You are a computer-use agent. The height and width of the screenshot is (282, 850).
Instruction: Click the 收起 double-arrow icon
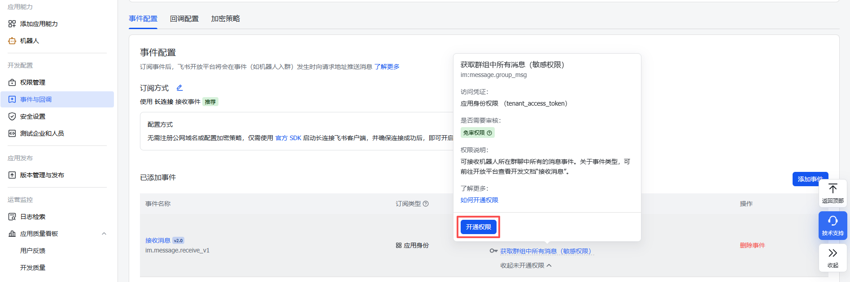pos(833,257)
